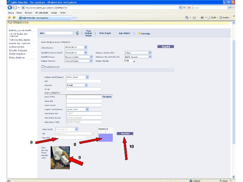Select the Sağlık Bakanlığı - Aşı Uygulama tab
This screenshot has width=243, height=182.
coord(44,18)
